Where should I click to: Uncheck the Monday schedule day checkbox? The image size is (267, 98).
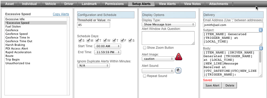(88, 40)
